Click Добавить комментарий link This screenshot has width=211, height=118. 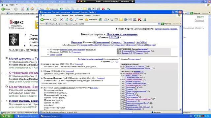[x=90, y=59]
